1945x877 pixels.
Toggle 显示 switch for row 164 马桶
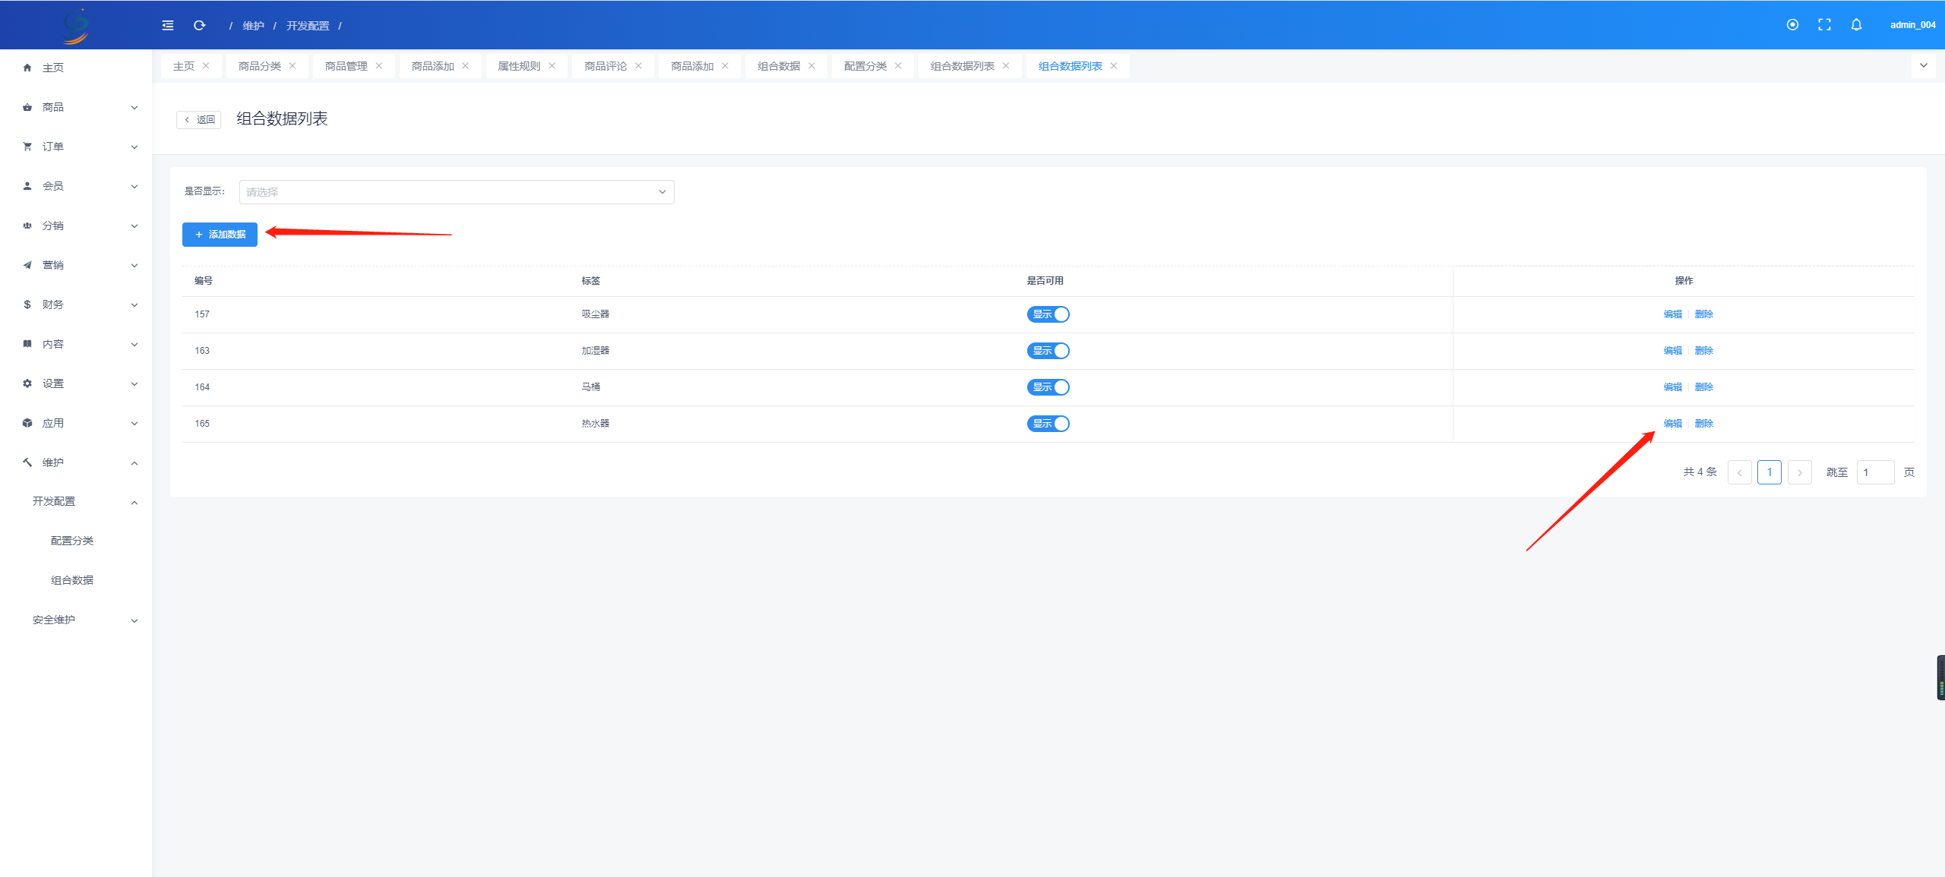pos(1048,387)
